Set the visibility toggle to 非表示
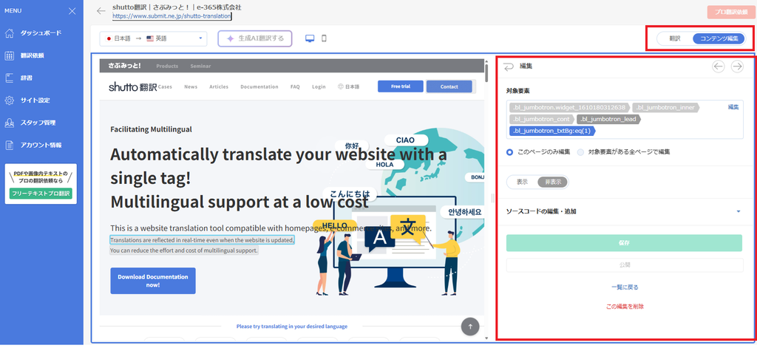Screen dimensions: 757x348 pyautogui.click(x=553, y=182)
